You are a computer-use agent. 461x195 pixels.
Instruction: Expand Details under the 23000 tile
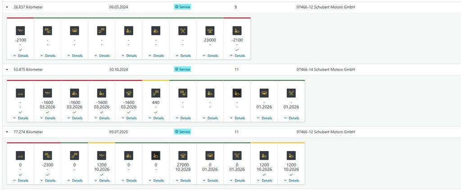click(x=210, y=56)
